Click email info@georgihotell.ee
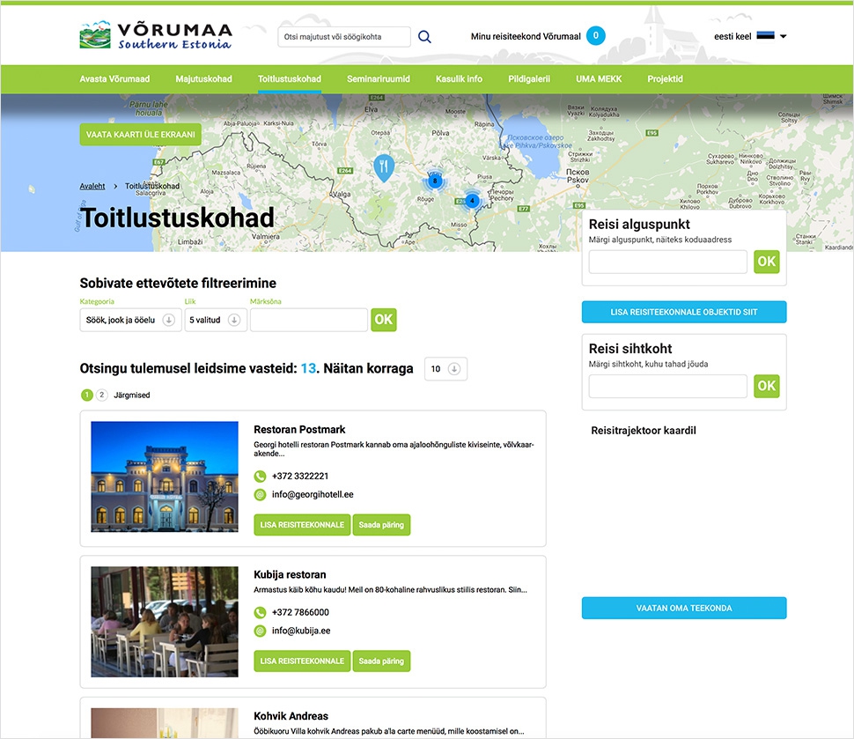The image size is (854, 739). click(x=313, y=495)
